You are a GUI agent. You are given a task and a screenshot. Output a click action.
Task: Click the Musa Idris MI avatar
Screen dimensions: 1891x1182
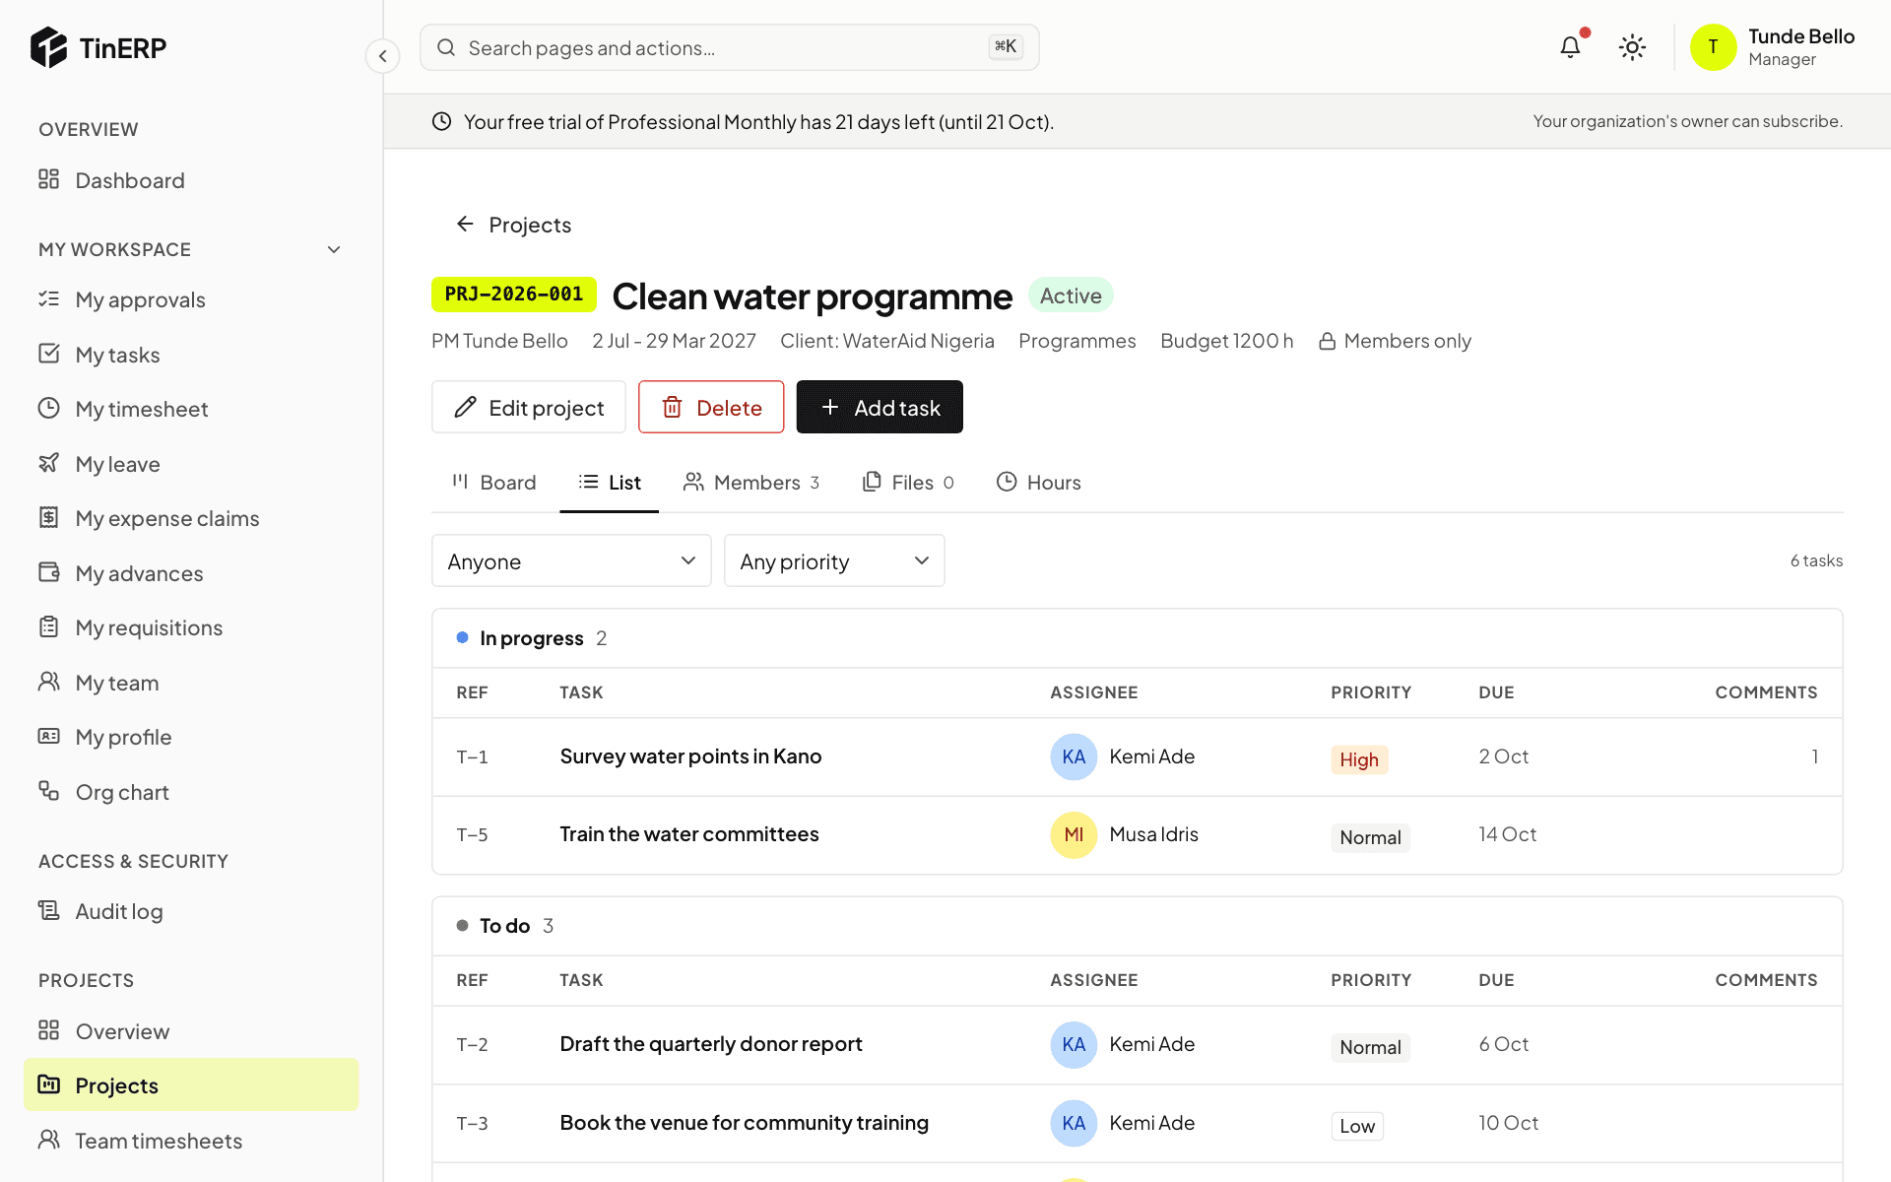tap(1074, 835)
